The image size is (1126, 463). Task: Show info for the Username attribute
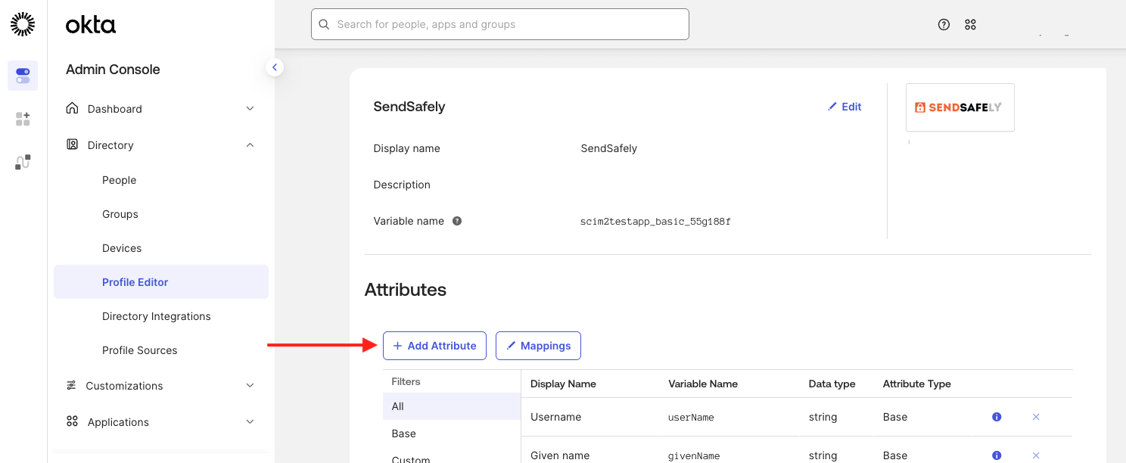[x=997, y=417]
